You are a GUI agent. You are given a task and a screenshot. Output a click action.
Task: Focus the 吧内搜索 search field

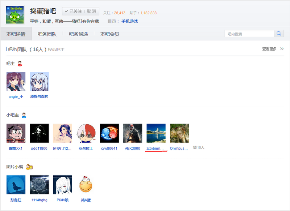coord(249,34)
